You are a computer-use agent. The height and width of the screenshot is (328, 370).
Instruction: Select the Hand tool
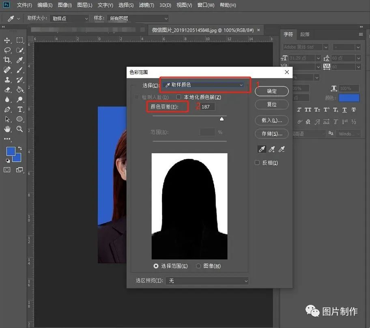click(x=7, y=129)
